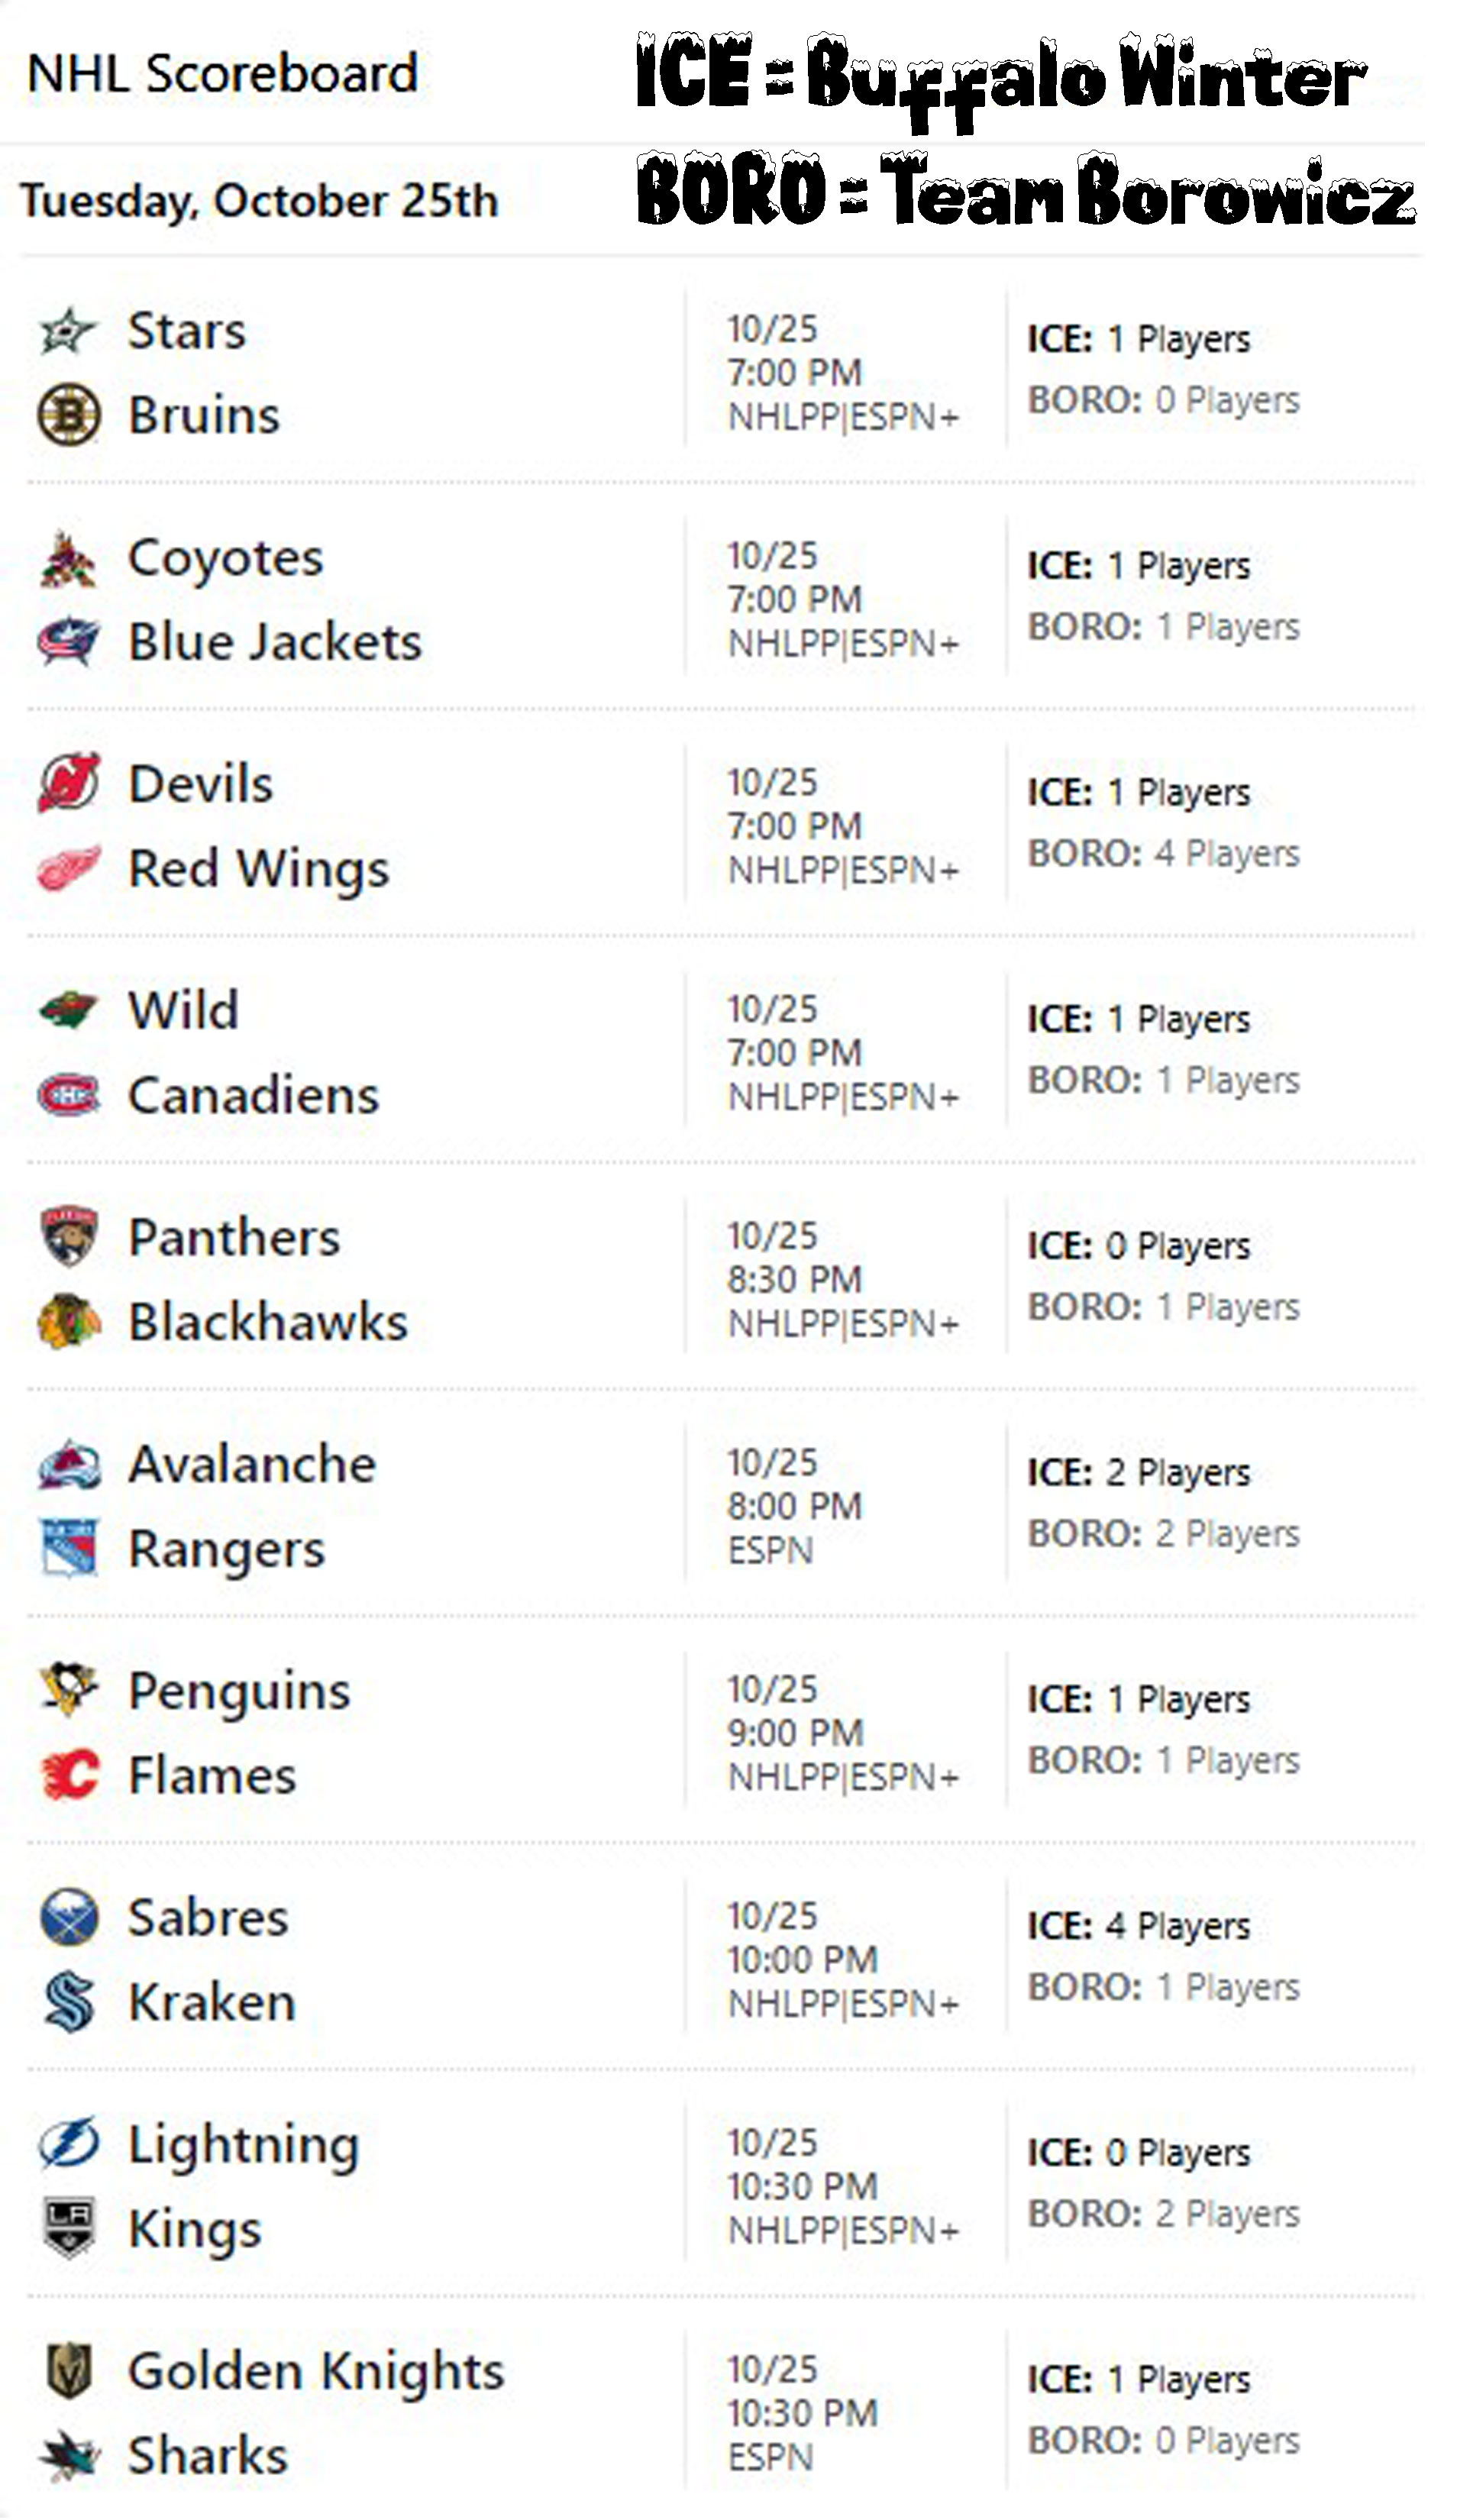Click the San Jose Sharks logo
Viewport: 1457px width, 2520px height.
[68, 2456]
